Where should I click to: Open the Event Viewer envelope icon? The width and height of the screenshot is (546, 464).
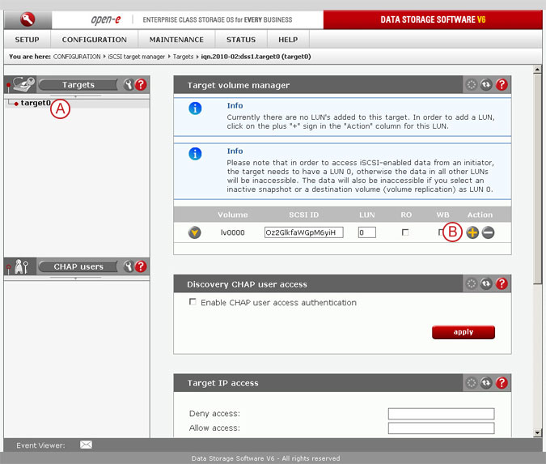point(86,445)
